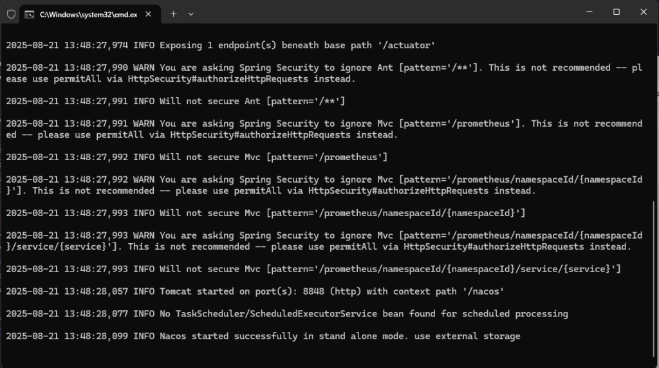This screenshot has width=659, height=368.
Task: Click the empty title bar area
Action: click(x=386, y=13)
